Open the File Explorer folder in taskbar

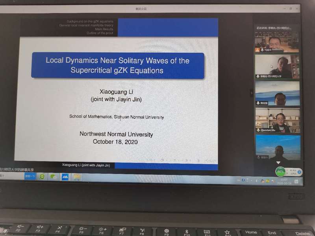click(77, 177)
